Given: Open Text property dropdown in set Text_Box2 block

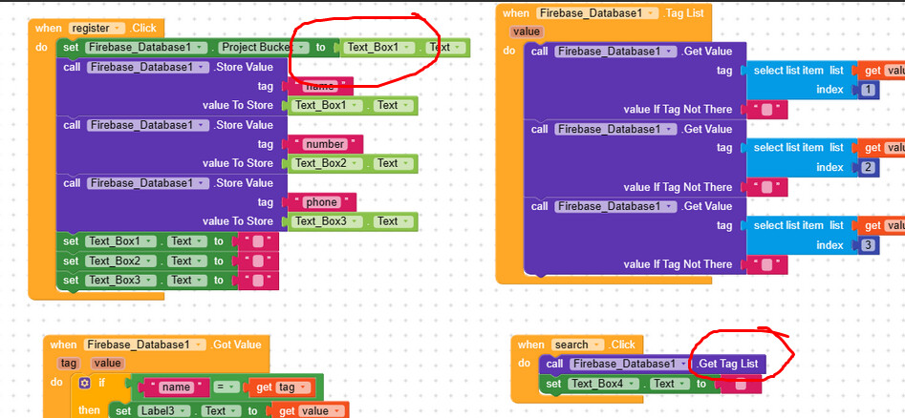Looking at the screenshot, I should (187, 261).
